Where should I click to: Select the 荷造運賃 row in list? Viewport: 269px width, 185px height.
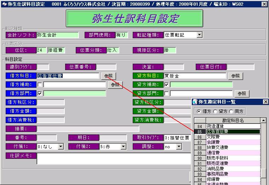pos(233,126)
